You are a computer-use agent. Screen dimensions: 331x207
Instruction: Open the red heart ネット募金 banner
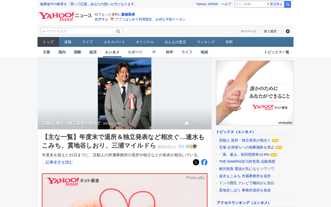(125, 190)
